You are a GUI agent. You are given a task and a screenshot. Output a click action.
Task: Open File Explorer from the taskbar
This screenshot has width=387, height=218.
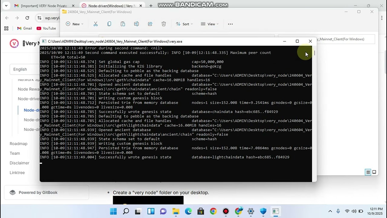click(176, 211)
